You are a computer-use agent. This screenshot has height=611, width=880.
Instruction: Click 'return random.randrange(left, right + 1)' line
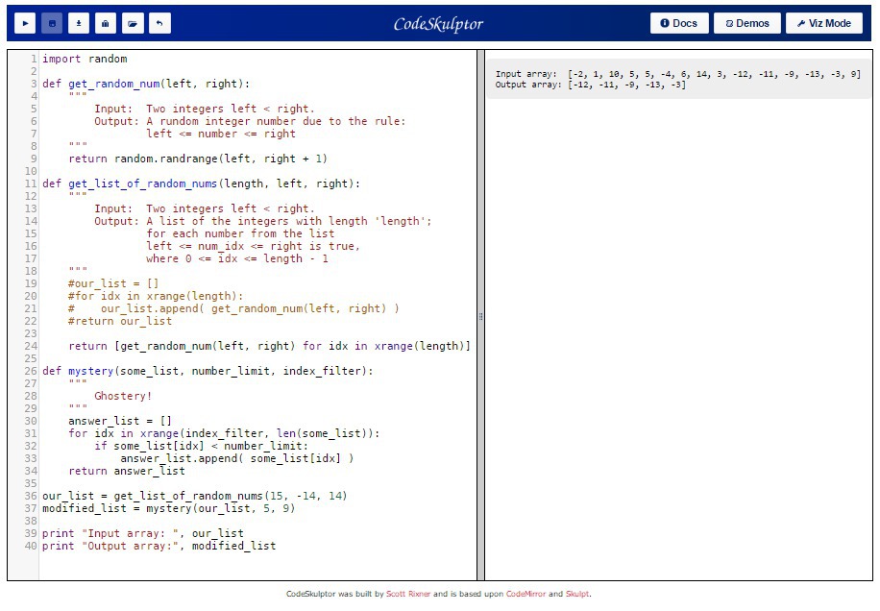[x=198, y=159]
